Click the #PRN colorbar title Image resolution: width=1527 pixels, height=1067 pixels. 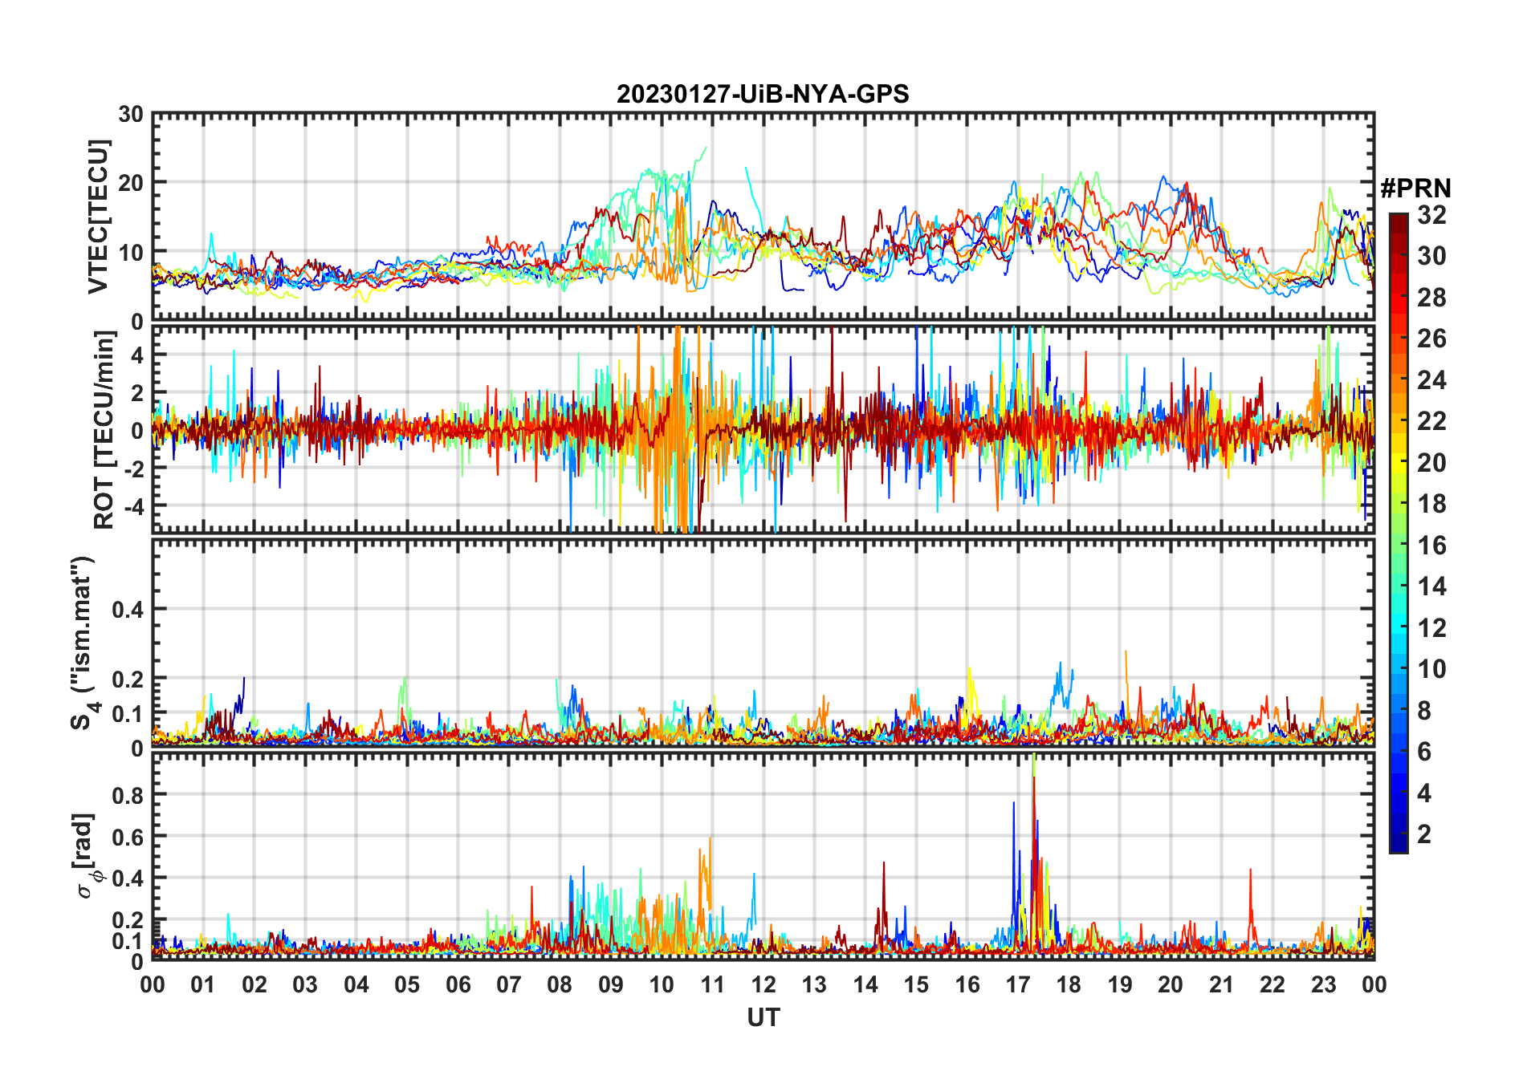tap(1415, 189)
